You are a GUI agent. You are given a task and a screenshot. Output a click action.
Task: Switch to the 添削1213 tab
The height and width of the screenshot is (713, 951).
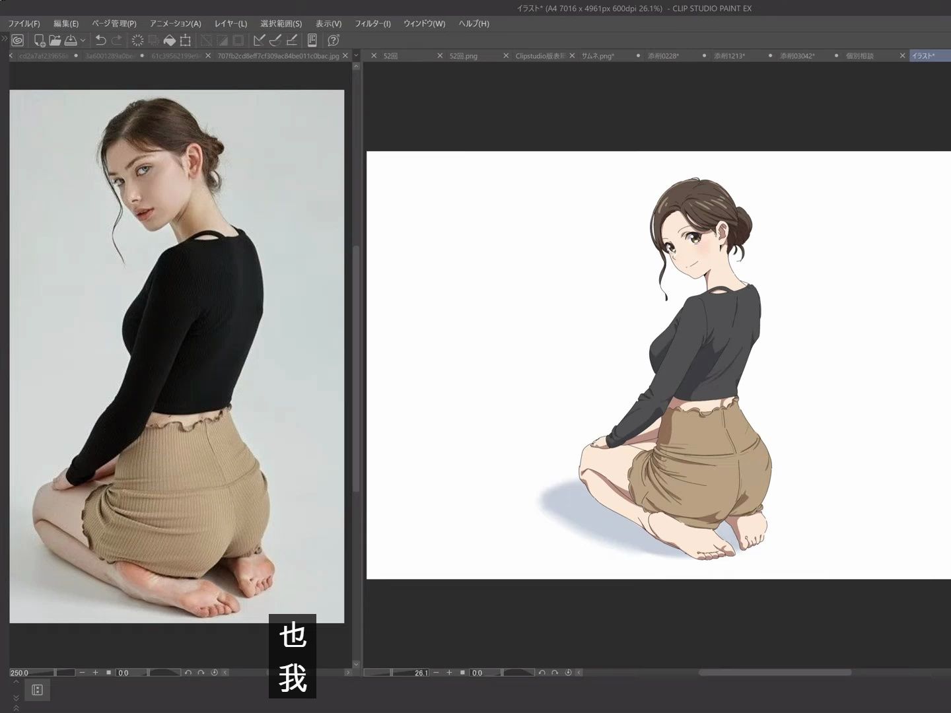(x=729, y=56)
